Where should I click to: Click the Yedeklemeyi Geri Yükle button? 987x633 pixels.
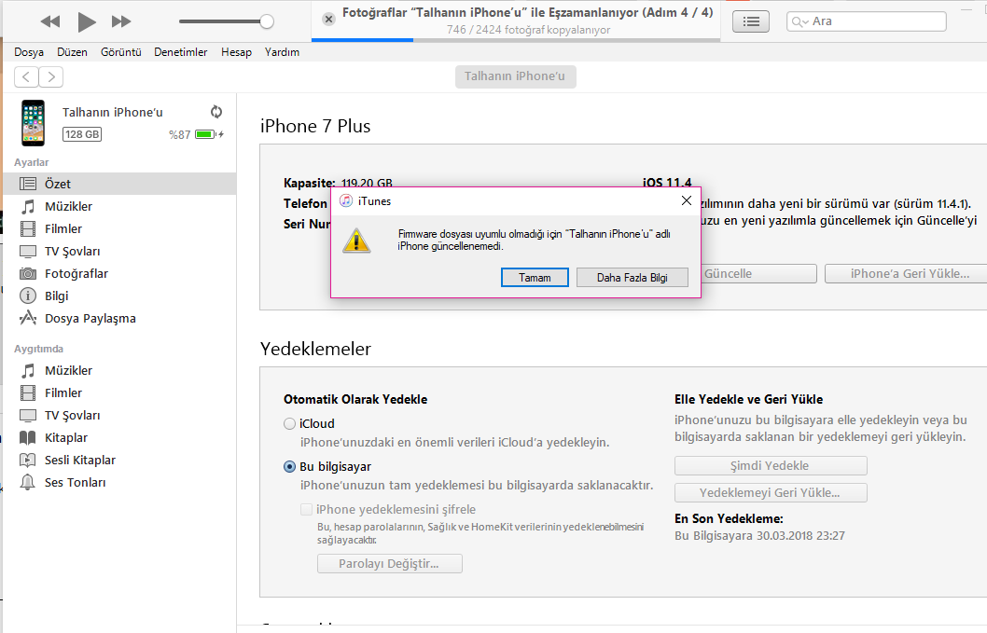[771, 492]
